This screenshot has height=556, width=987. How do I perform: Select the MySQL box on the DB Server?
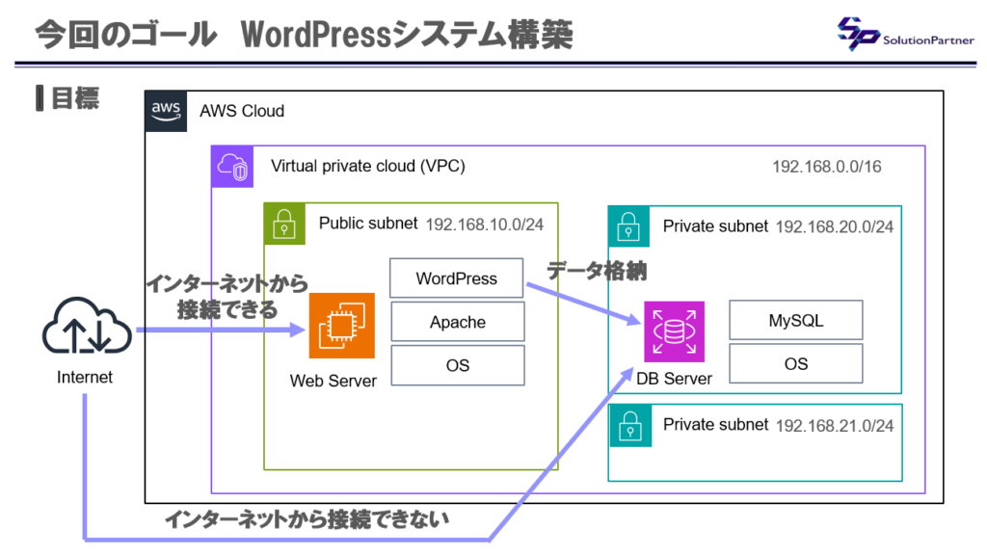[795, 319]
